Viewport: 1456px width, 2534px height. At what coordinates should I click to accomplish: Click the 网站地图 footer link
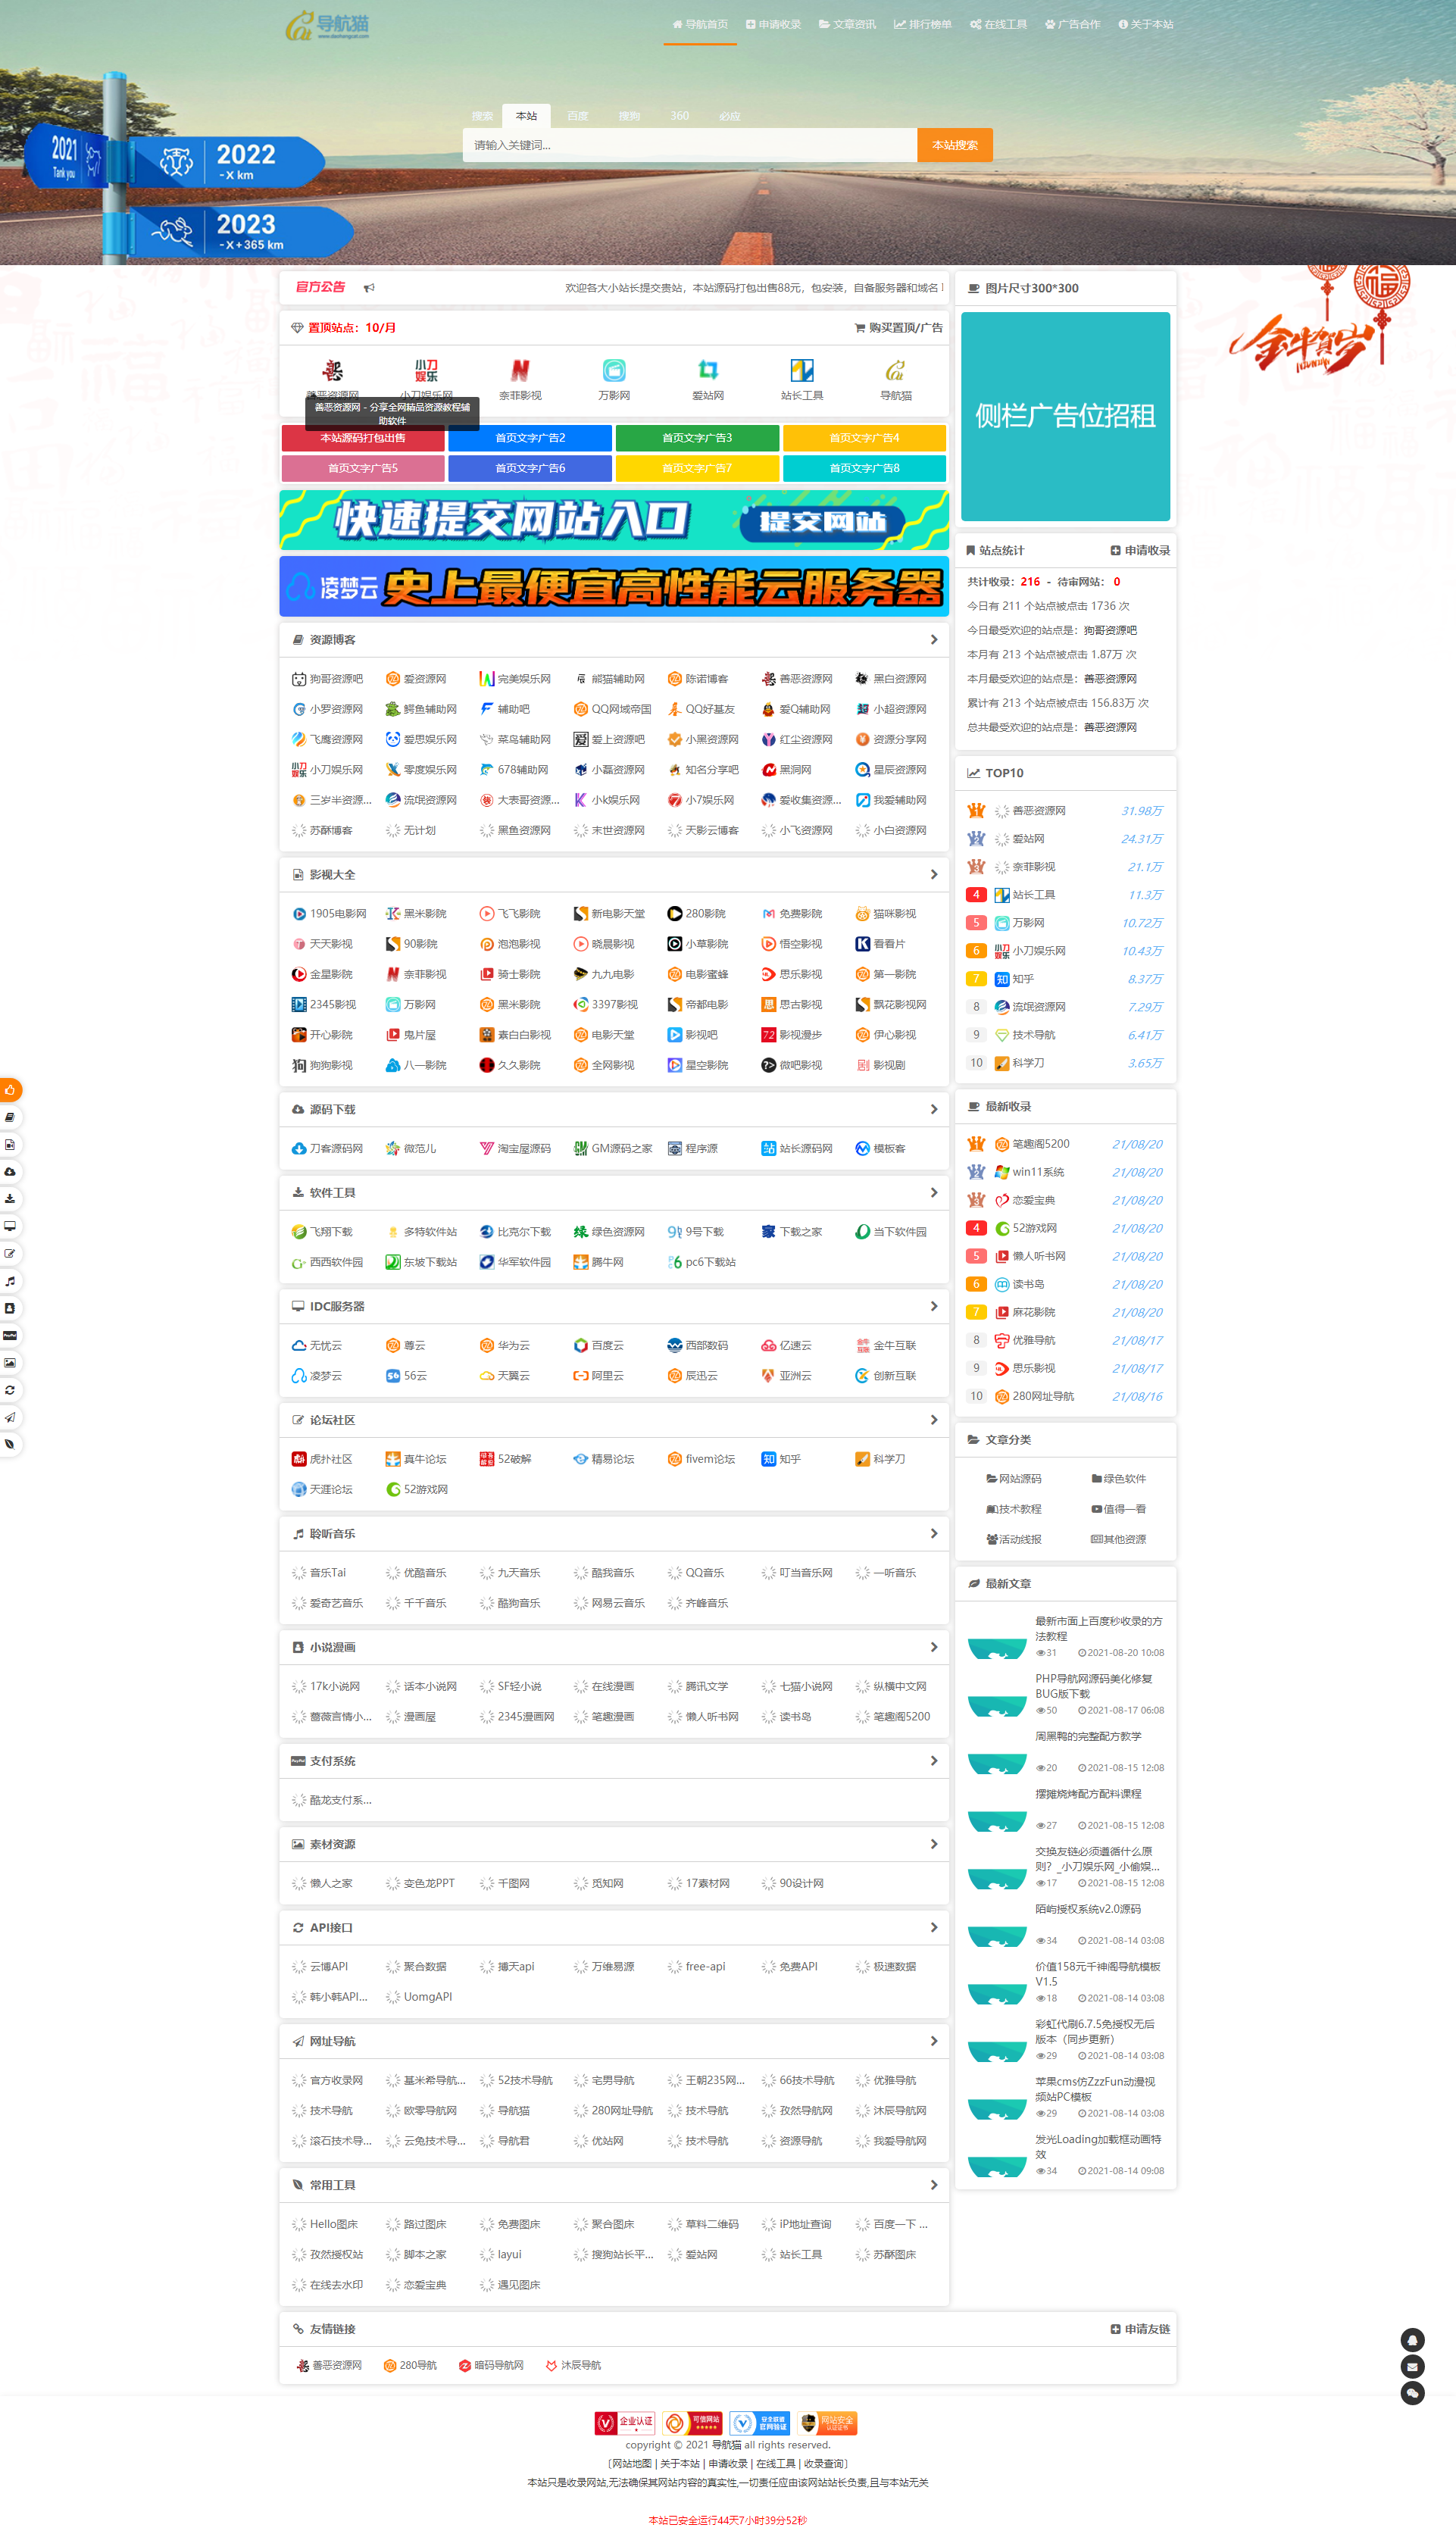pyautogui.click(x=631, y=2464)
